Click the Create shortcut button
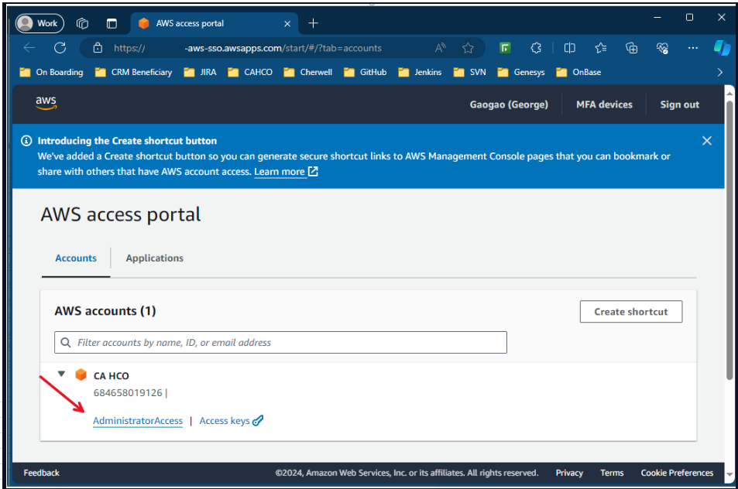The image size is (738, 489). [630, 312]
